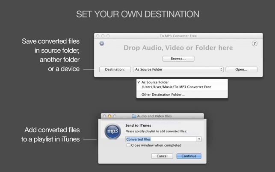Close the Audio and Video files window
Image resolution: width=275 pixels, height=172 pixels.
(x=104, y=116)
